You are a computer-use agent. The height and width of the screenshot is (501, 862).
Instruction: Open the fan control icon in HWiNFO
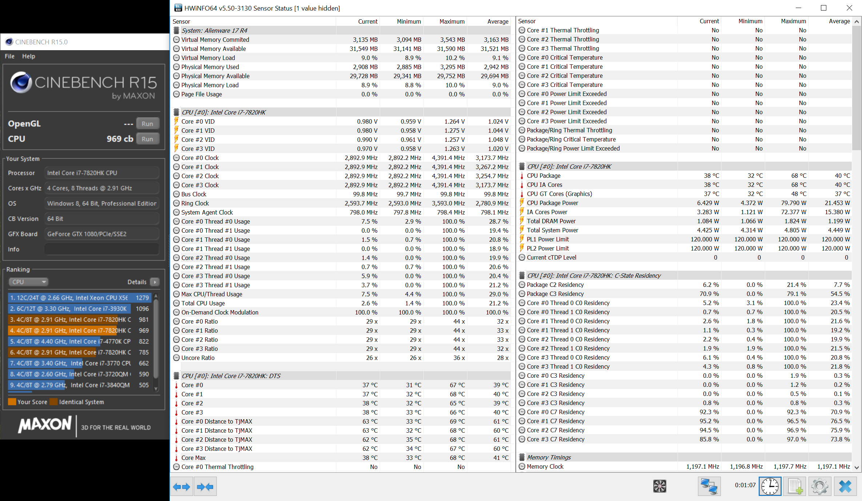click(659, 486)
